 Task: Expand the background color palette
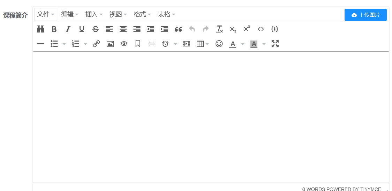click(x=264, y=44)
